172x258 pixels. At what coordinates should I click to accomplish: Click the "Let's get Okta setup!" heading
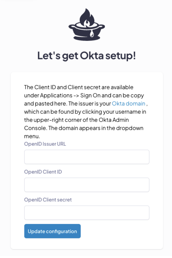(x=87, y=56)
